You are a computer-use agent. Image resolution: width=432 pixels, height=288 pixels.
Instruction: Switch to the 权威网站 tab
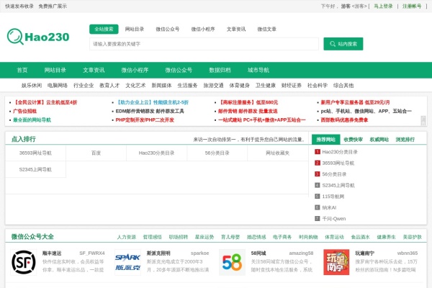(x=379, y=140)
